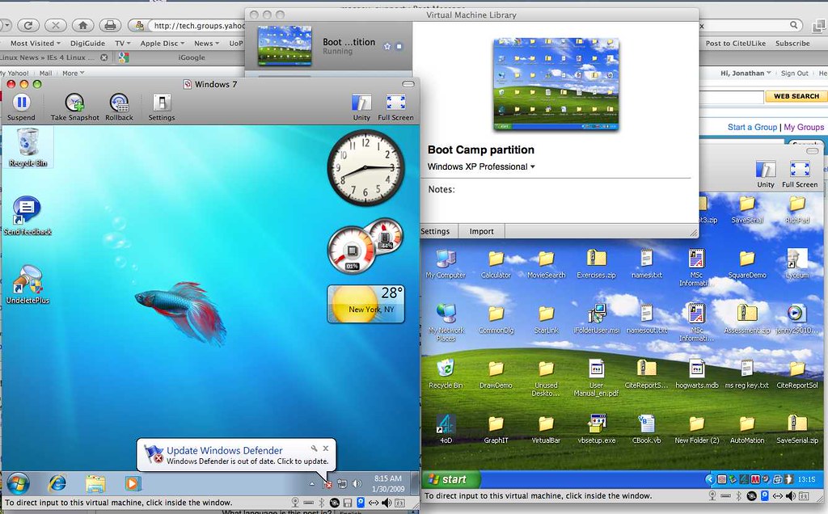Open the GraphIT folder on XP desktop
The width and height of the screenshot is (828, 514).
[496, 428]
